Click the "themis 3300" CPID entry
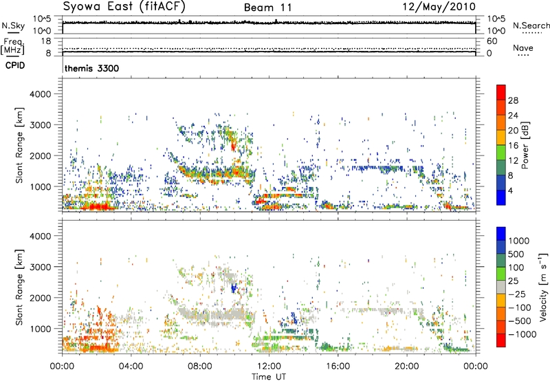Screen dimensions: 550x381 point(91,68)
